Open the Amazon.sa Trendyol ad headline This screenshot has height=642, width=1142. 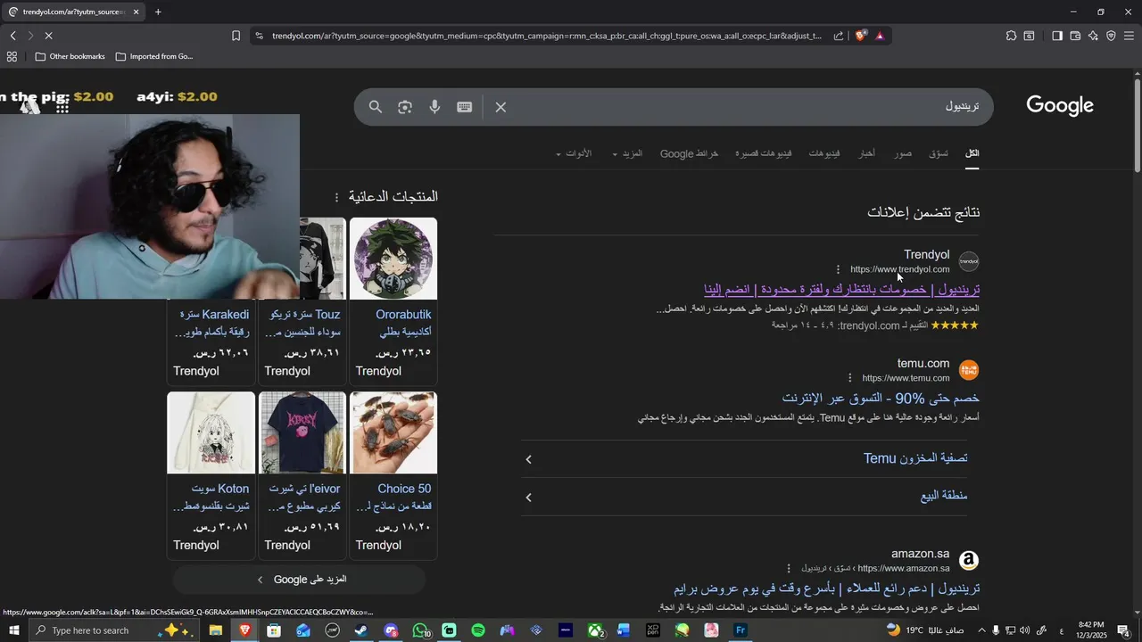coord(827,588)
